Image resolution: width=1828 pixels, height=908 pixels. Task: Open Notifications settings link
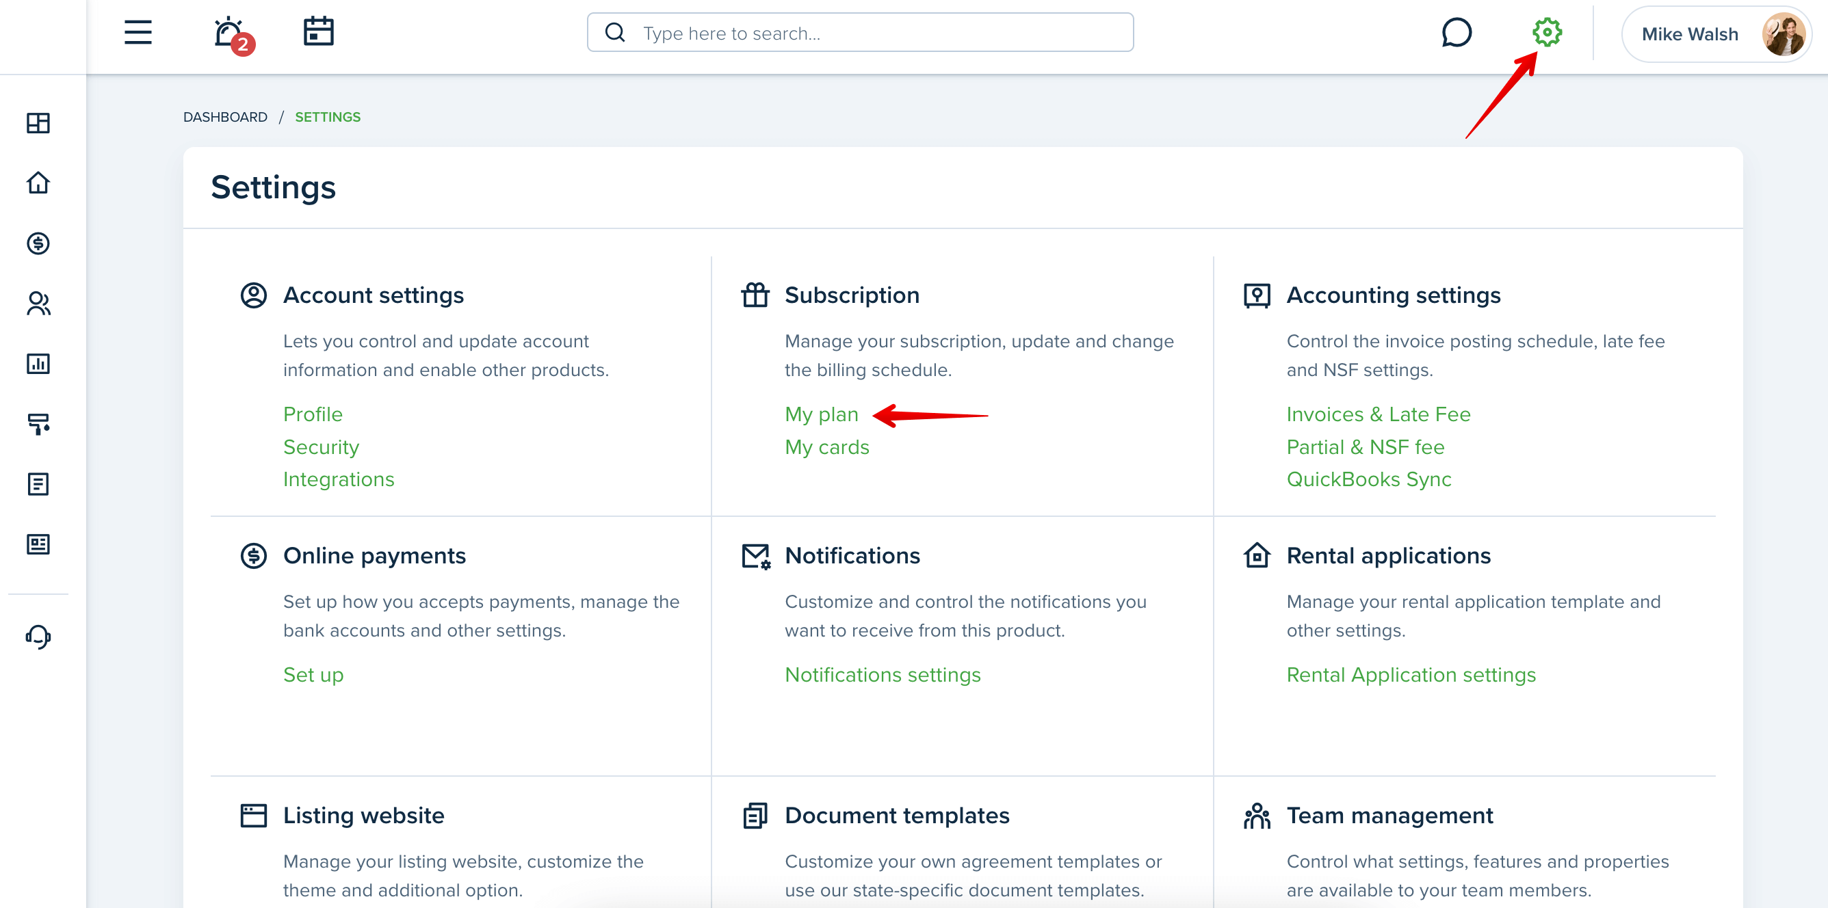(883, 675)
